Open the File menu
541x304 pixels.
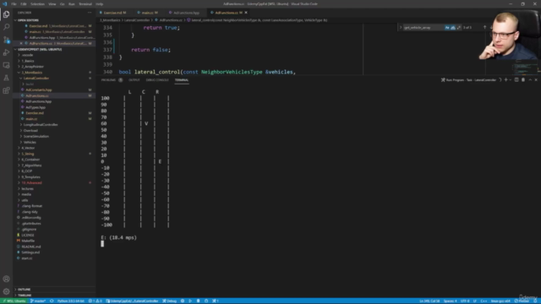14,4
